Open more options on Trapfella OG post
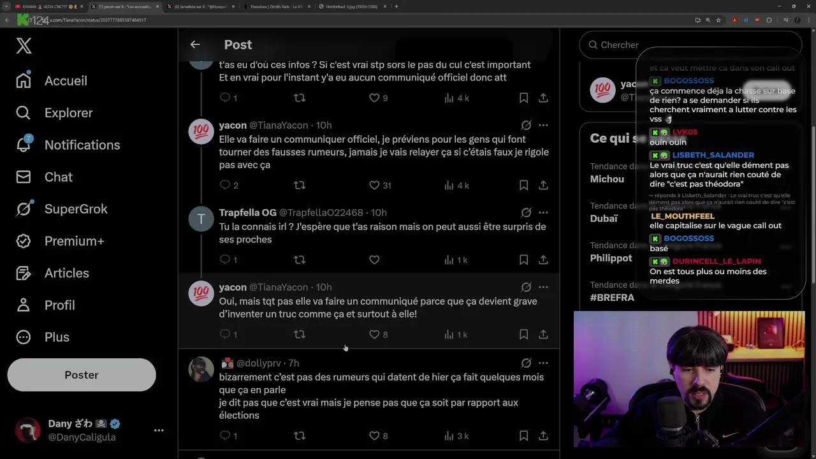 click(x=543, y=212)
